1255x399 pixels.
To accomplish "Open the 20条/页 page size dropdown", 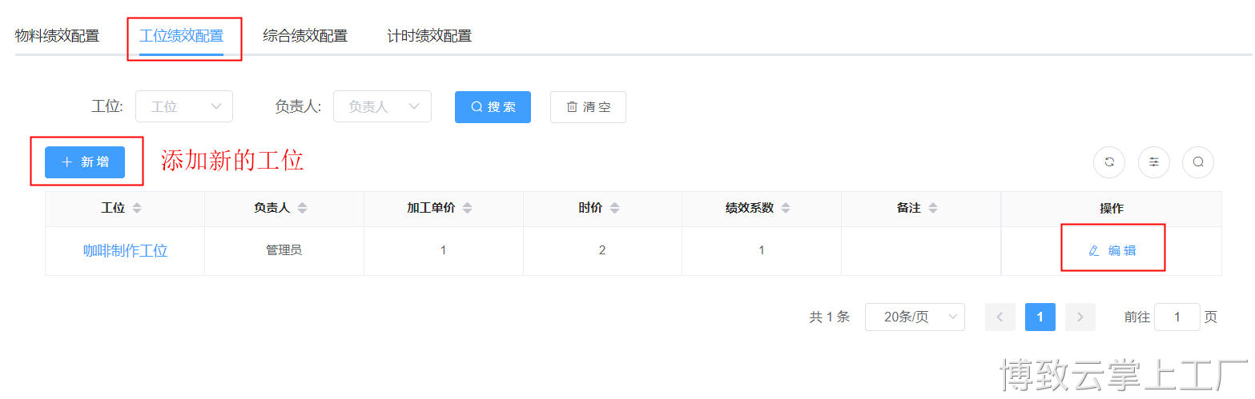I will pyautogui.click(x=915, y=317).
